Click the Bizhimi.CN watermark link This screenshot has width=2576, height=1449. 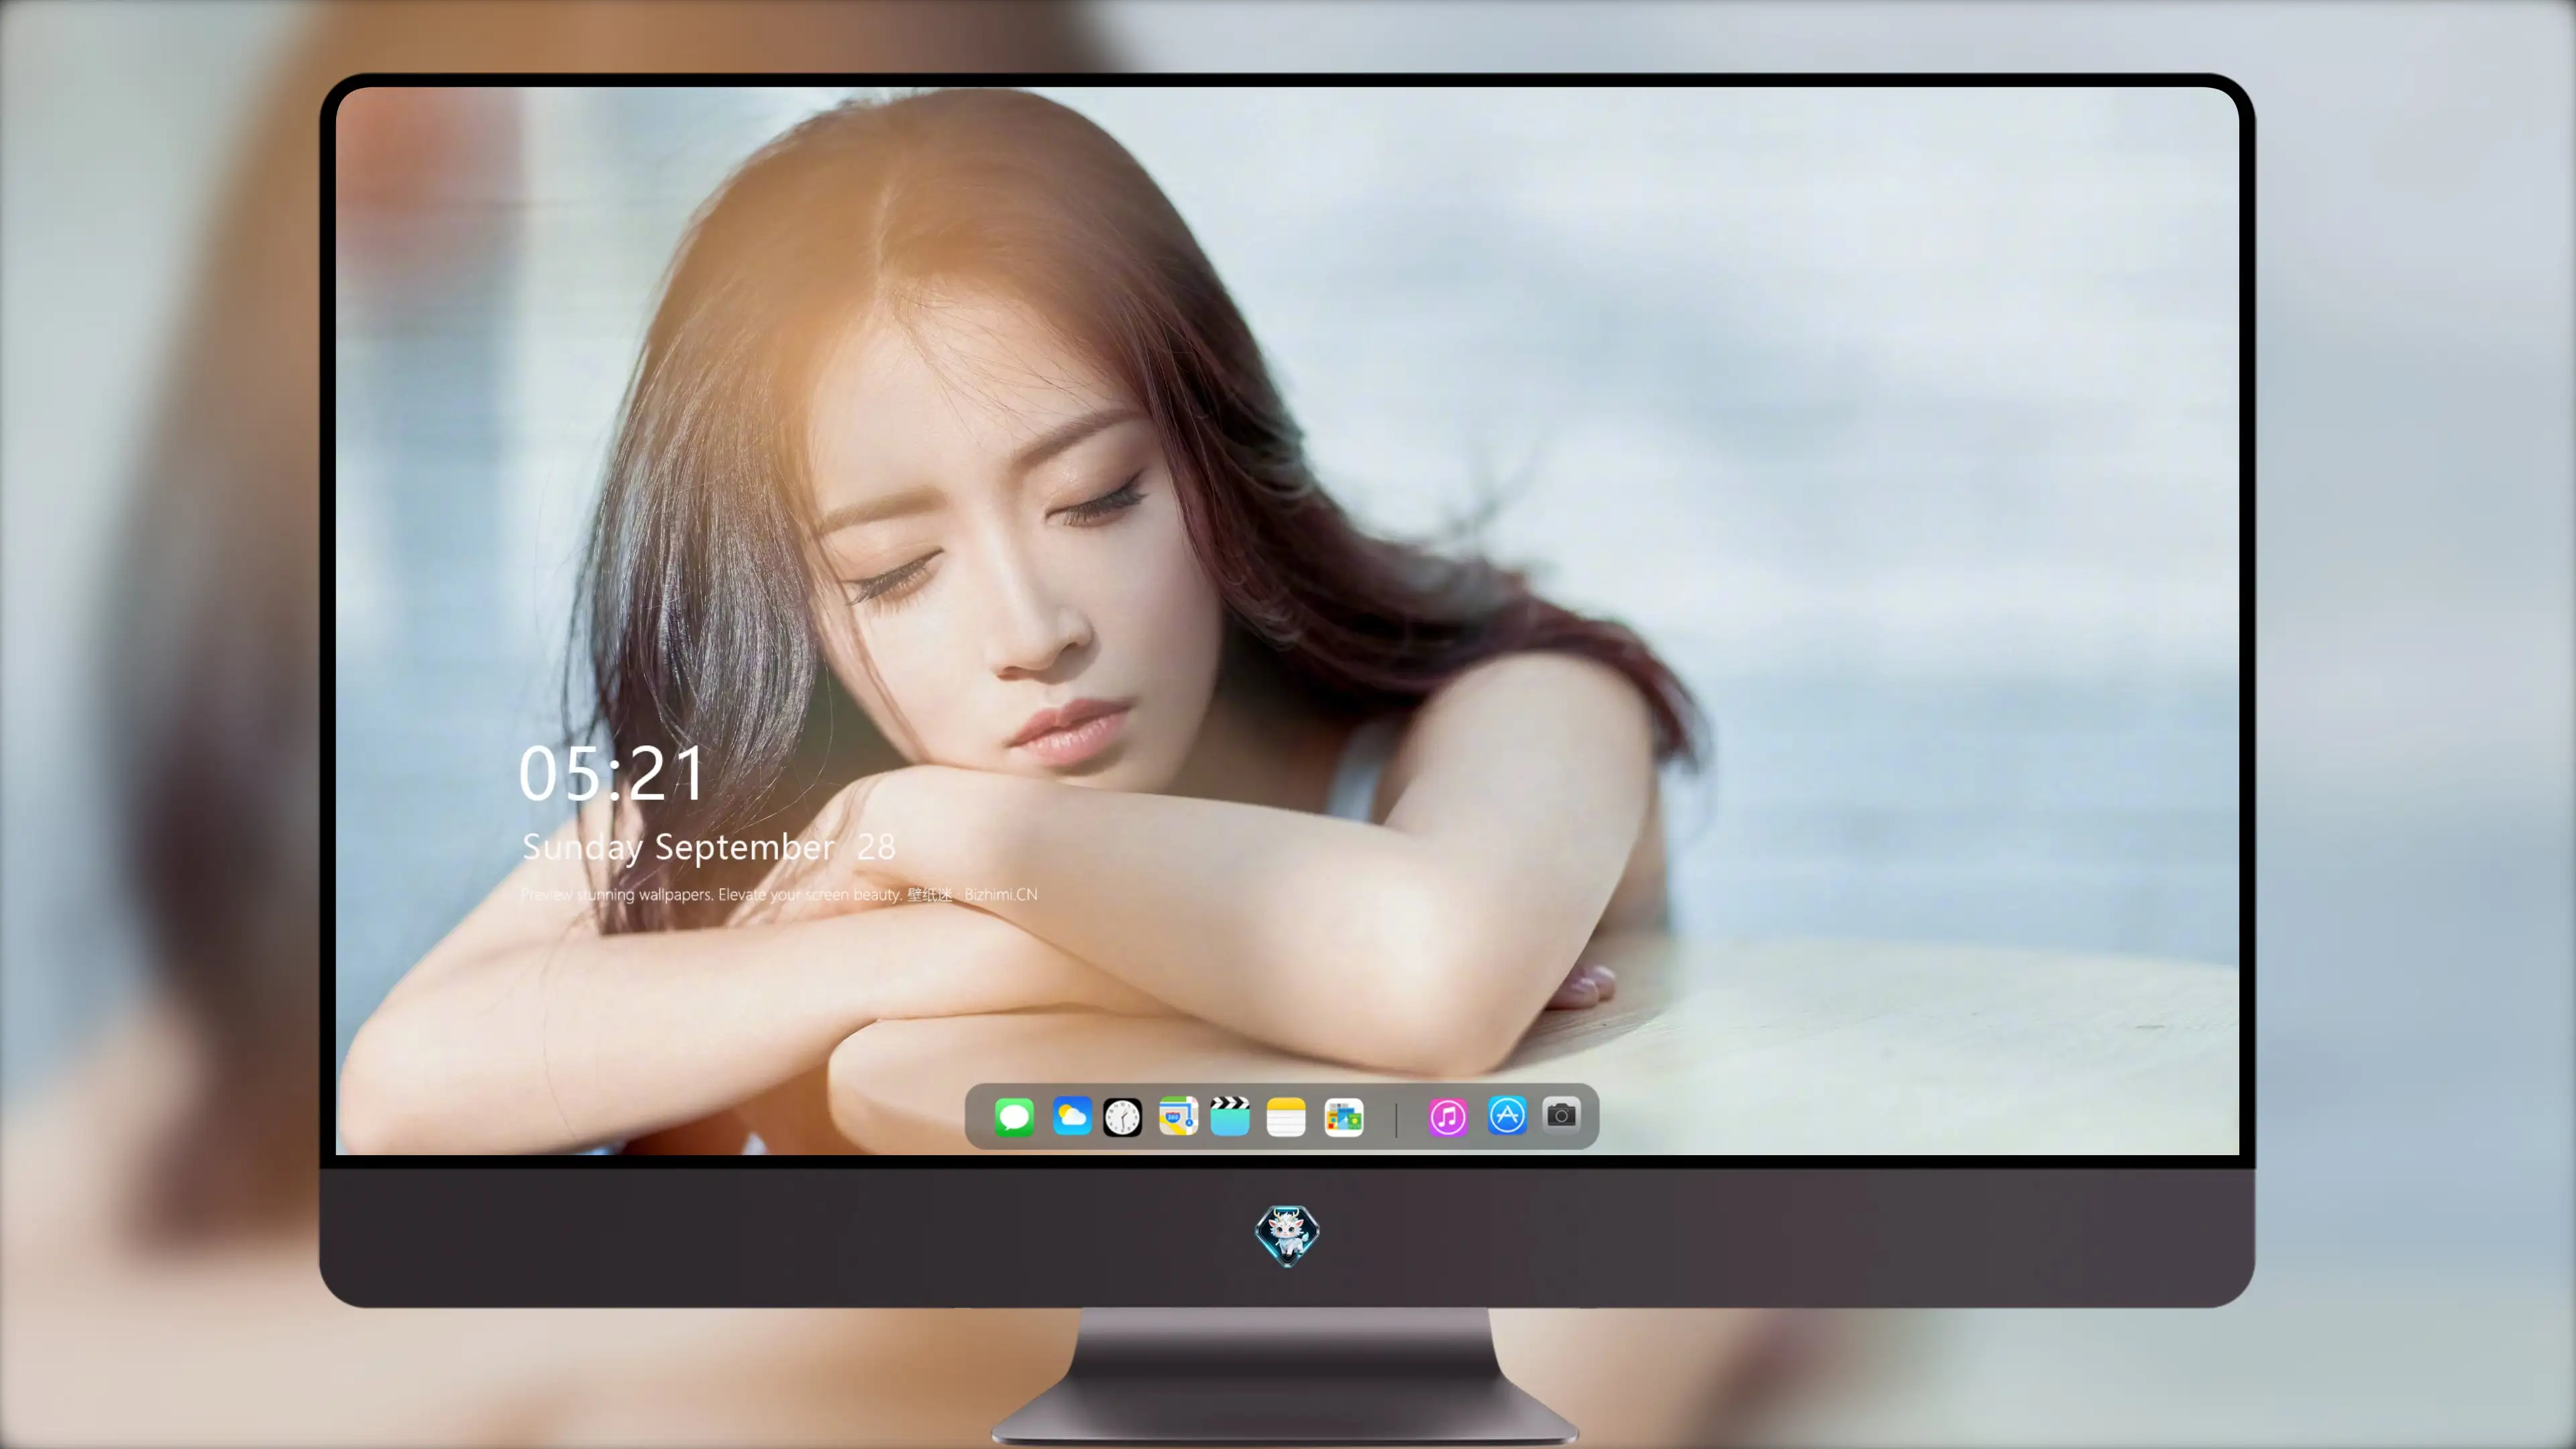click(x=1000, y=894)
